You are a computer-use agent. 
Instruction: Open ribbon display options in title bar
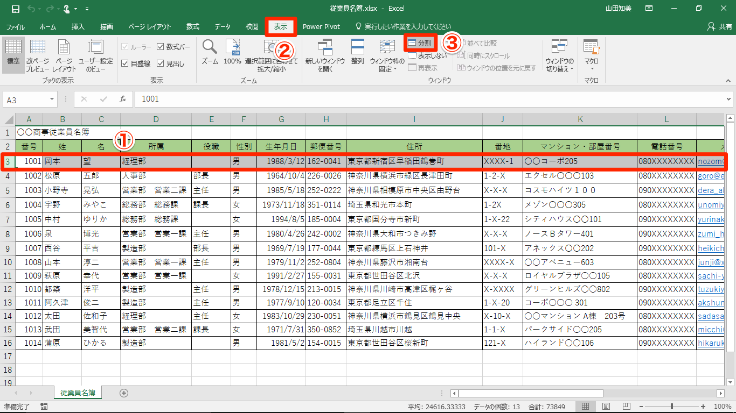tap(649, 9)
